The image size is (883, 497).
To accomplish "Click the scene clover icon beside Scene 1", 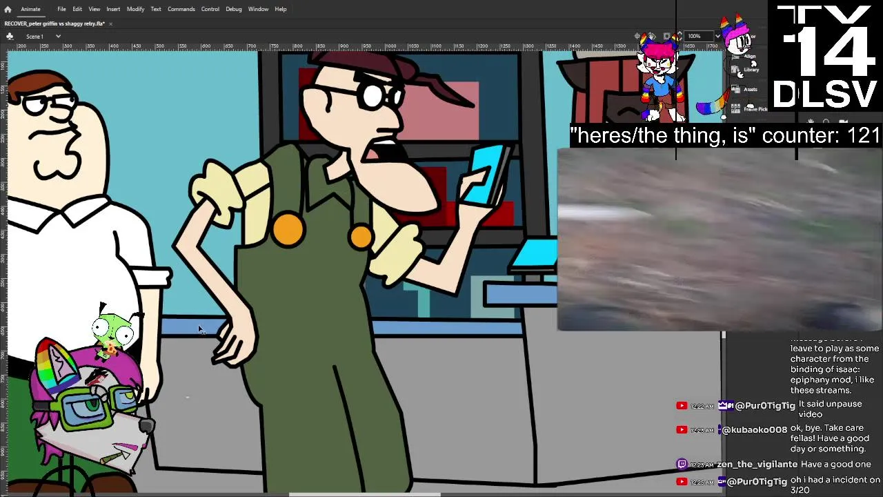I will coord(10,36).
